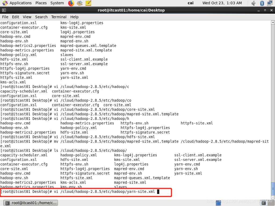Screen dimensions: 275x206
Task: Open the Terminal menu item
Action: tap(59, 17)
